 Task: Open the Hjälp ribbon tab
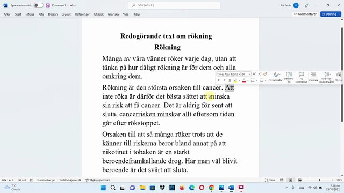click(136, 14)
